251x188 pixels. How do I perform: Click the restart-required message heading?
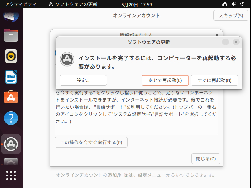tap(157, 62)
